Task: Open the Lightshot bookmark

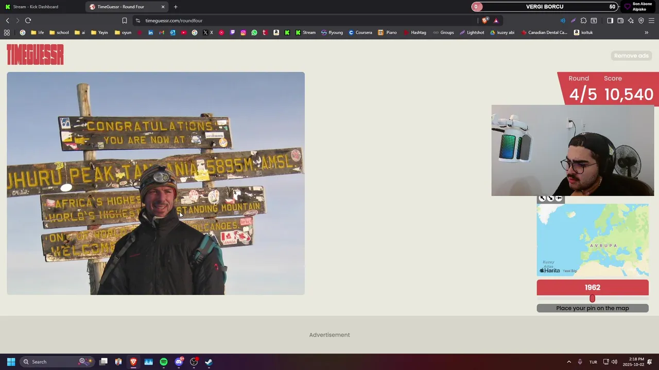Action: point(472,32)
